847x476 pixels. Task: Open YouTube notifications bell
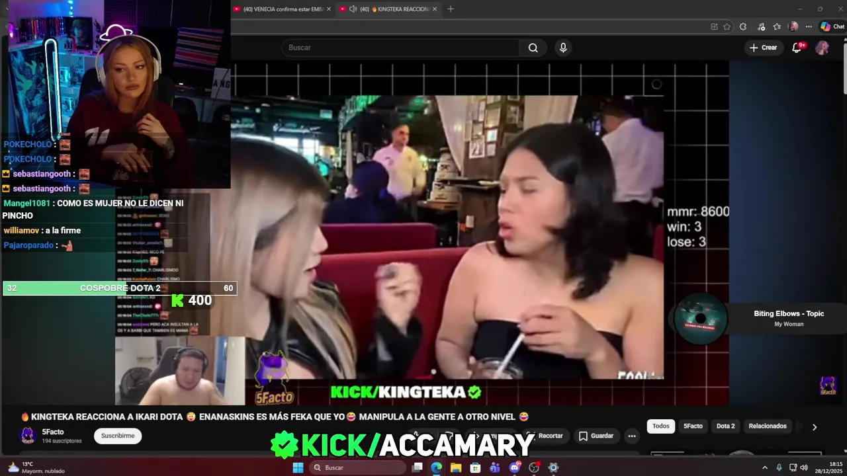(x=797, y=48)
